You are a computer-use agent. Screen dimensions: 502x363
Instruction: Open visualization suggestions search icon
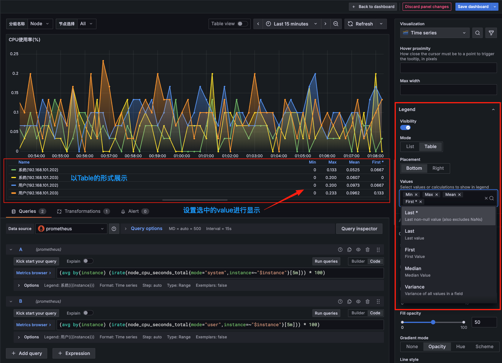click(x=478, y=33)
